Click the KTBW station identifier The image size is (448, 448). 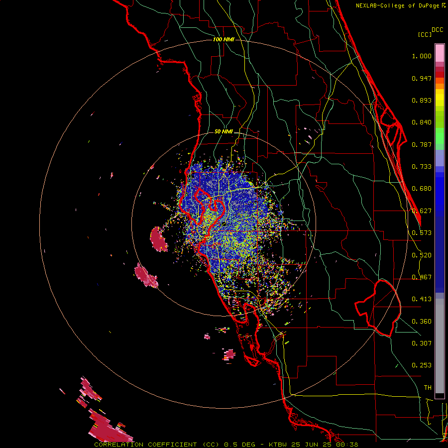pos(279,445)
